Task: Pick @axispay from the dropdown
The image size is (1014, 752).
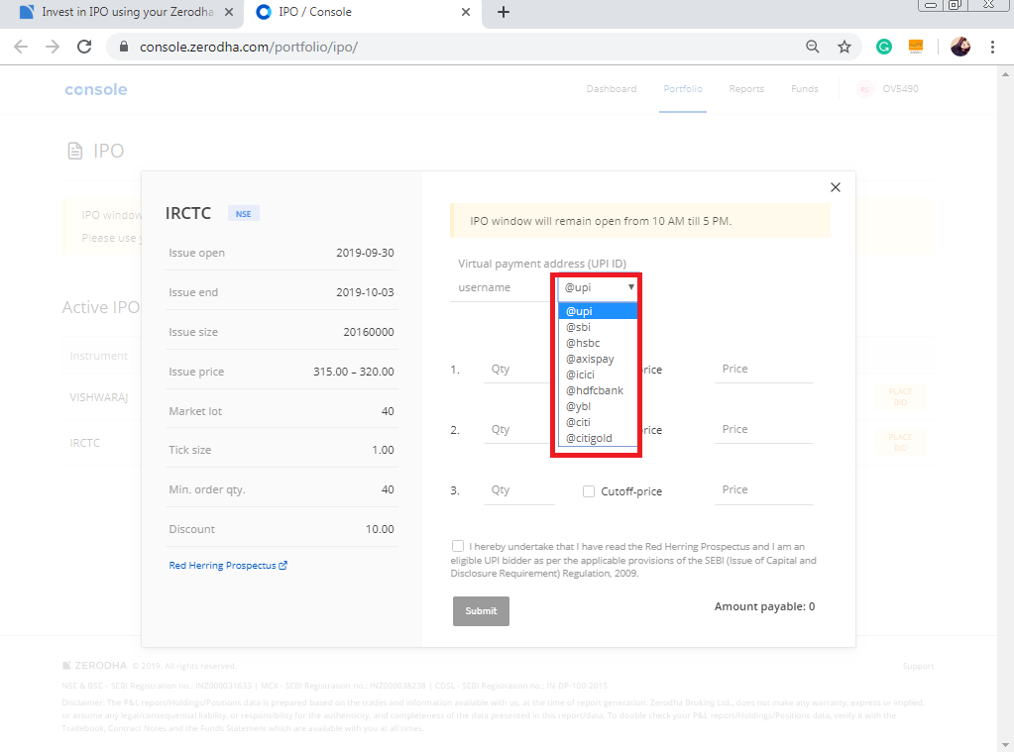Action: point(598,359)
